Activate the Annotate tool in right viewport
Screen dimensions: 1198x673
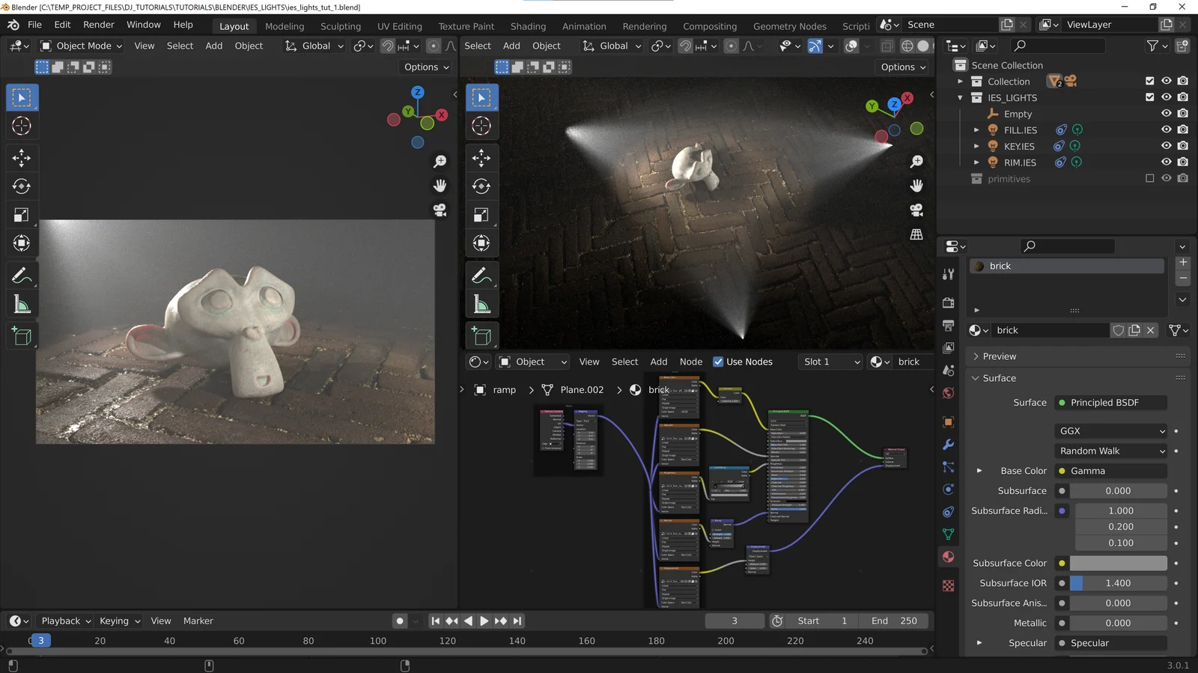pyautogui.click(x=481, y=275)
